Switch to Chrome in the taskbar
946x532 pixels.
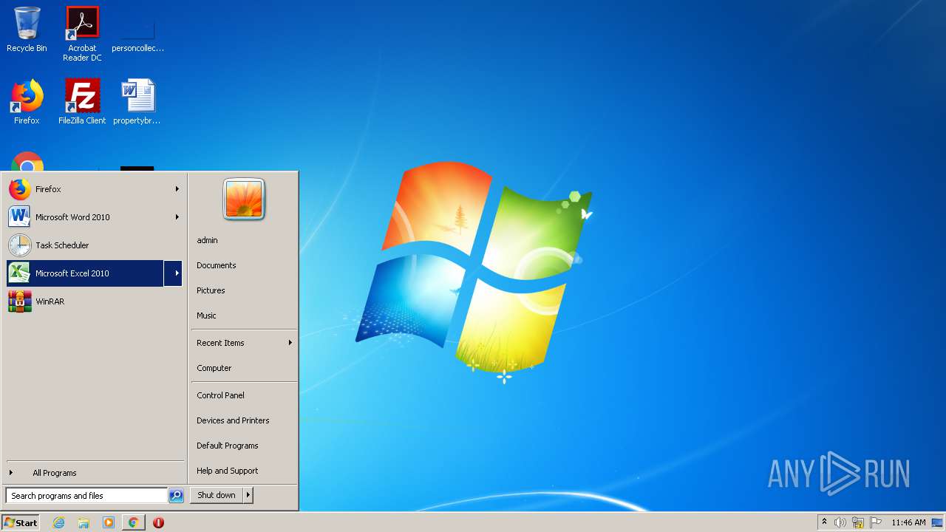click(133, 522)
